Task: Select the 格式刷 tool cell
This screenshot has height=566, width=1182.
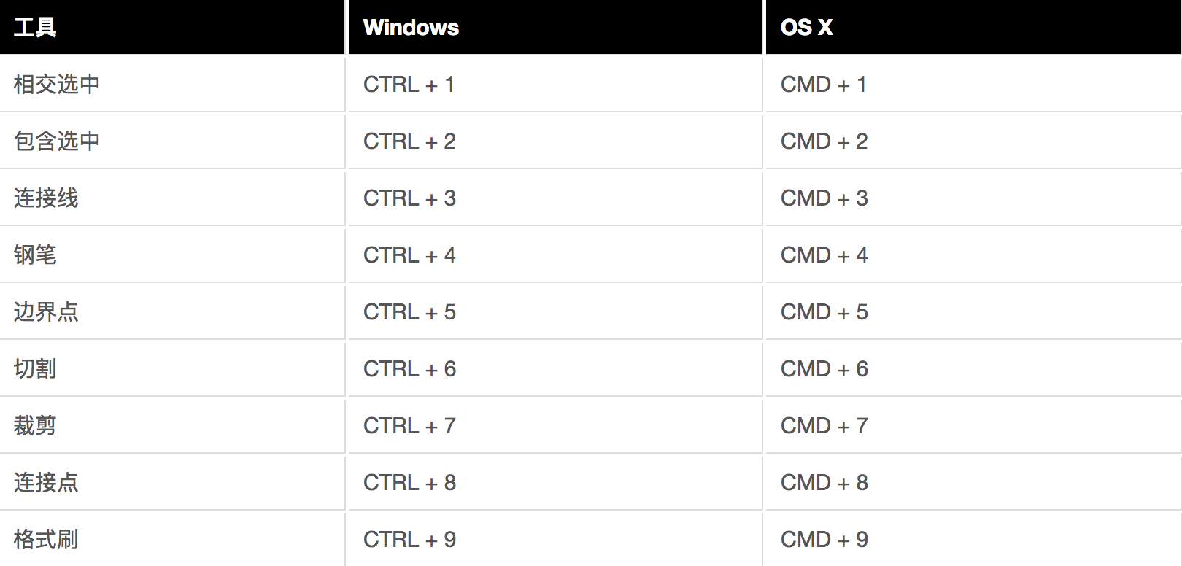Action: 172,540
